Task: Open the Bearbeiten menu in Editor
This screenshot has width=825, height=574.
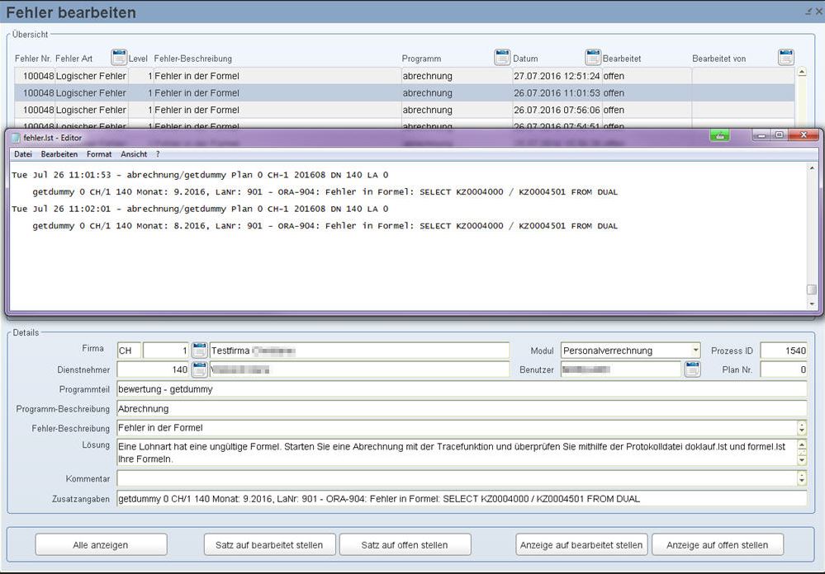Action: click(x=59, y=154)
